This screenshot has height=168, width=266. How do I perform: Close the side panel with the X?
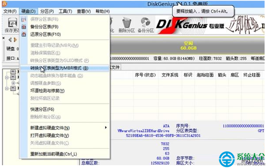coord(4,38)
